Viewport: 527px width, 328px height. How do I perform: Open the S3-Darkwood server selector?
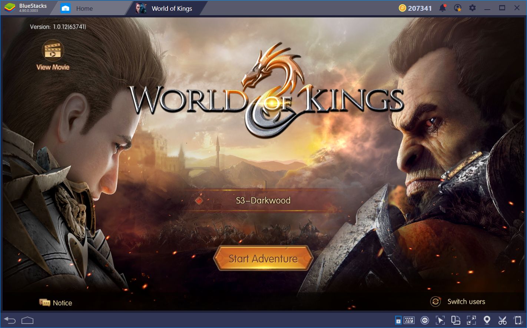pyautogui.click(x=263, y=200)
